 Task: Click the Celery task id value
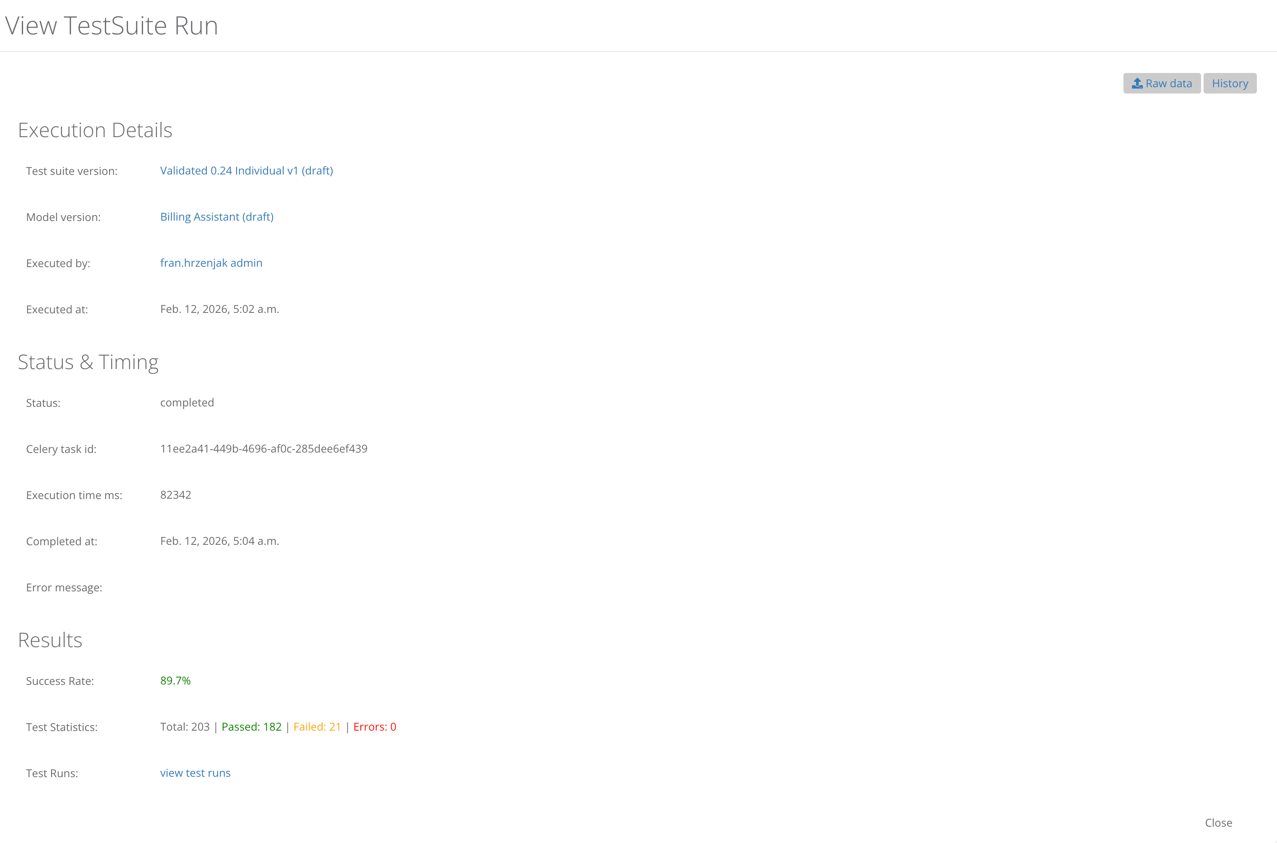263,448
